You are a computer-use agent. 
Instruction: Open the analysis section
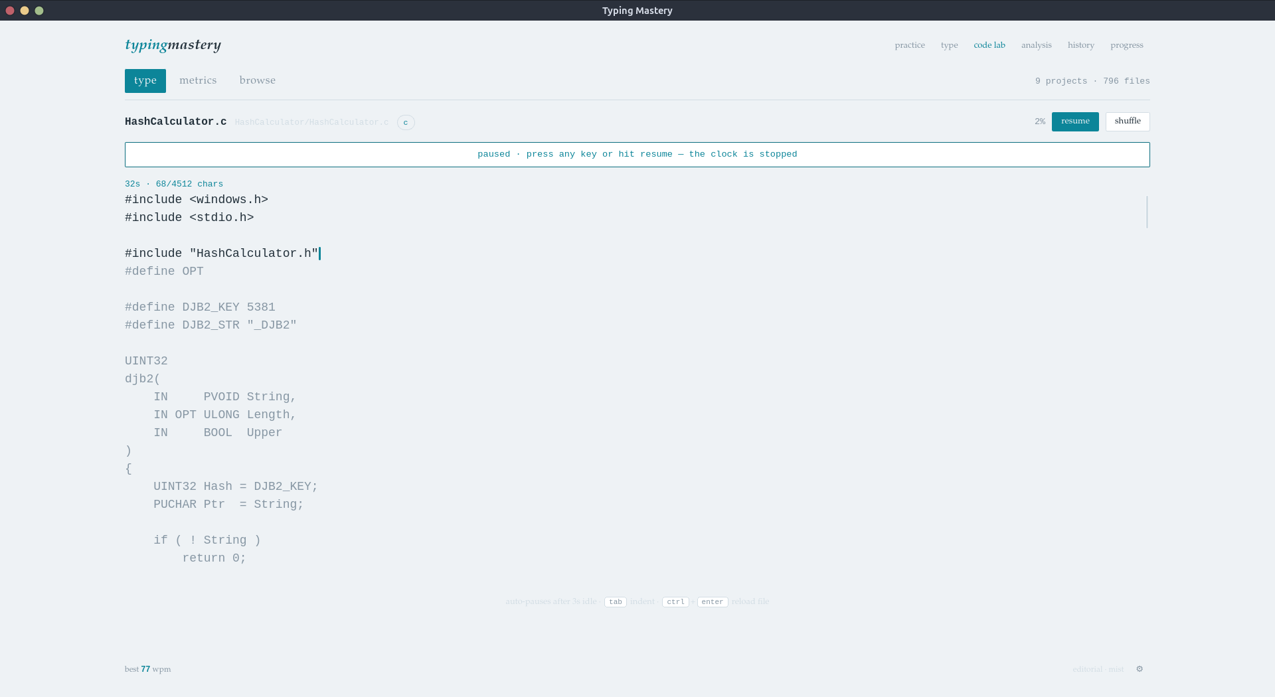tap(1036, 45)
